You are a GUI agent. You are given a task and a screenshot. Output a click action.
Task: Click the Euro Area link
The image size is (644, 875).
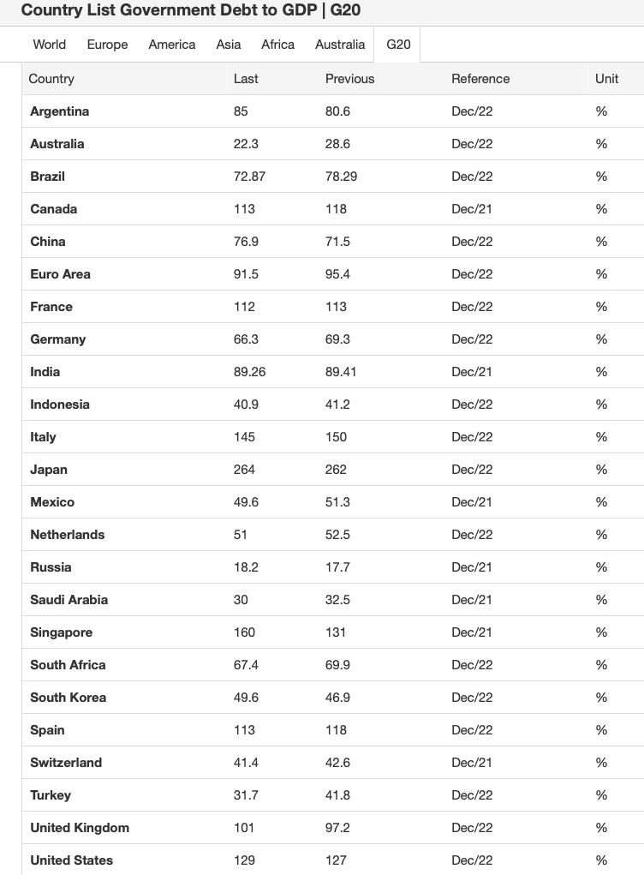point(60,274)
